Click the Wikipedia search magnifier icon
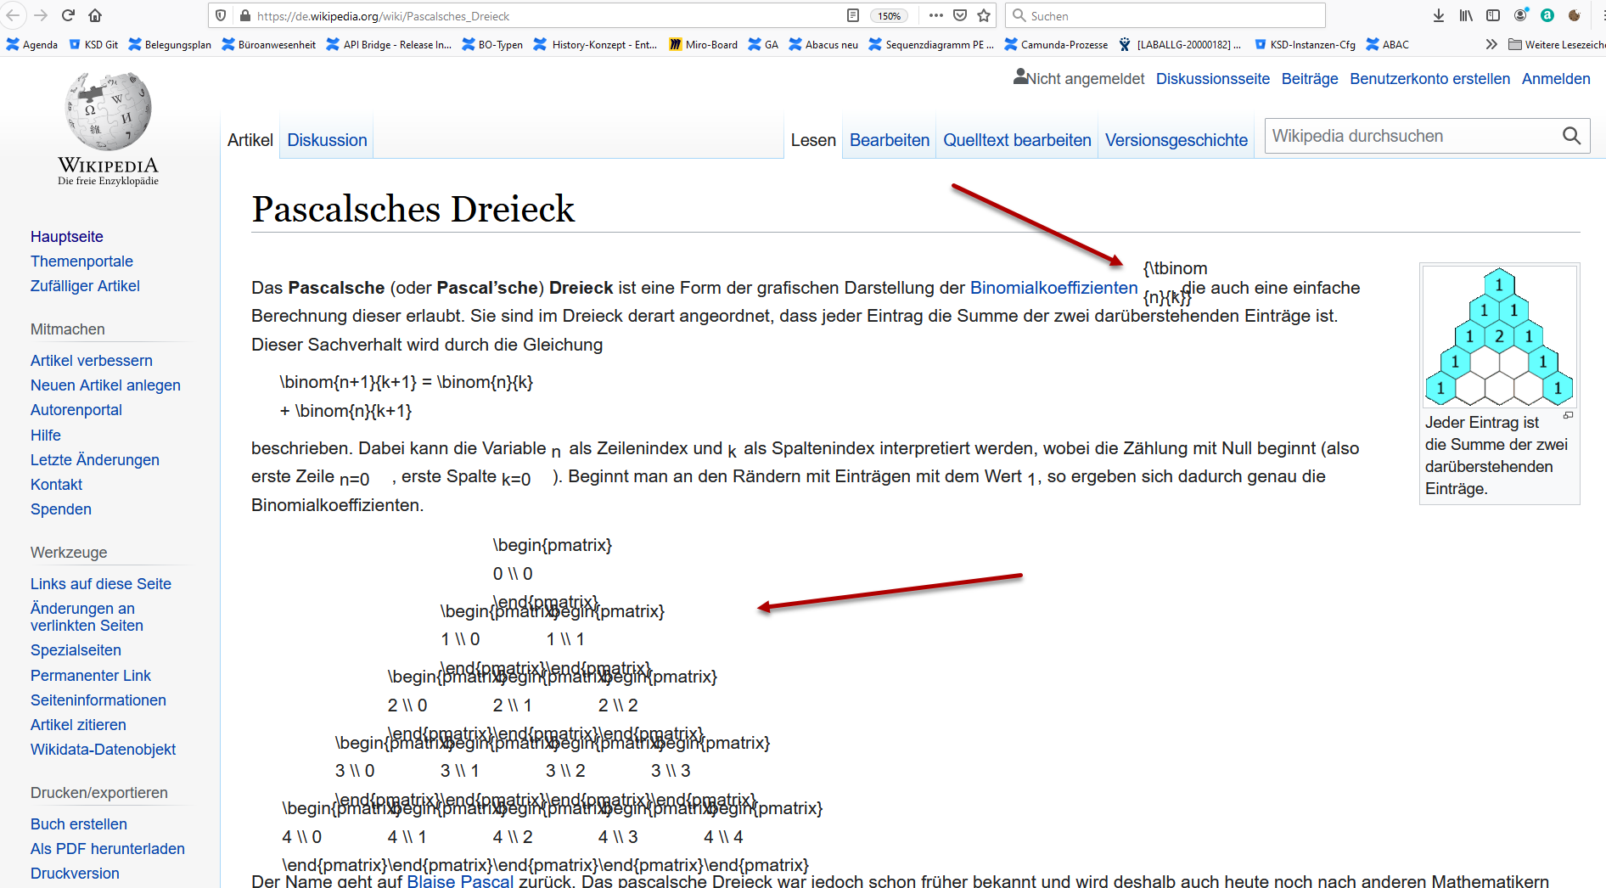Screen dimensions: 1606x888 (1571, 136)
